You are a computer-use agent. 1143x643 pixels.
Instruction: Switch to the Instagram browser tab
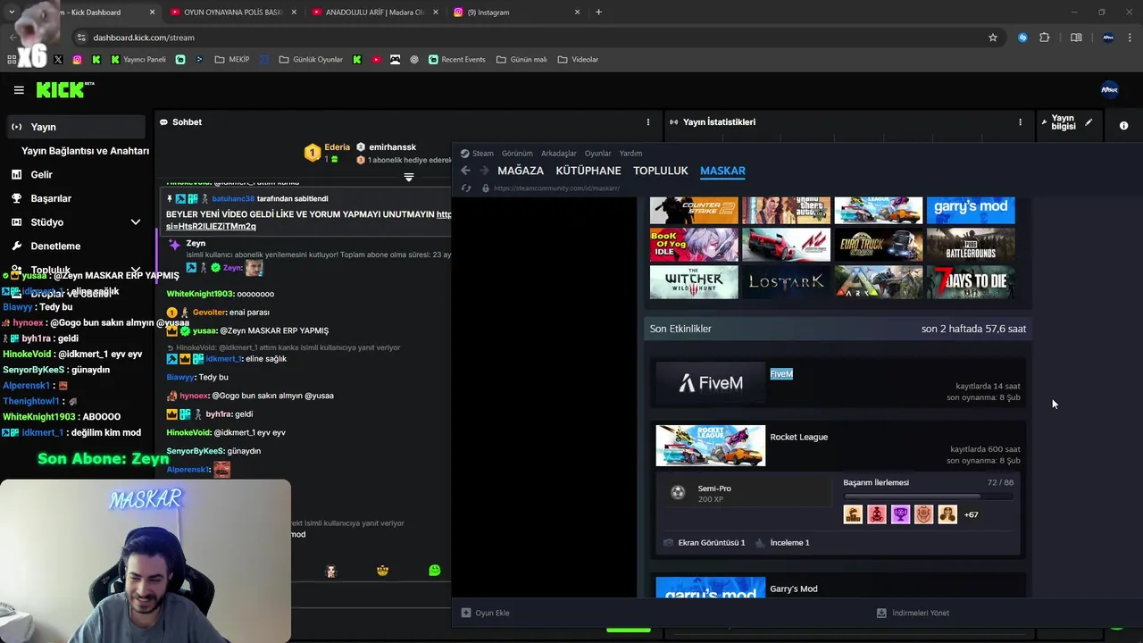[518, 13]
